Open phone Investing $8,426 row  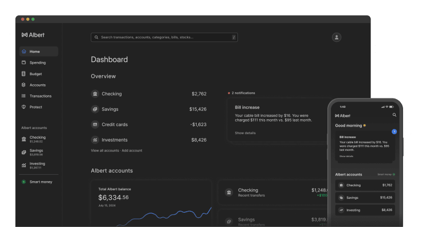[365, 210]
